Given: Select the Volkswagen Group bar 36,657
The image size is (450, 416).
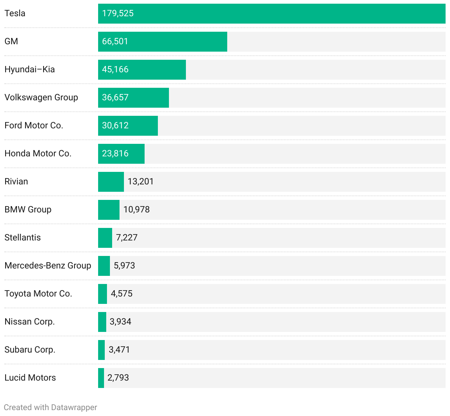Looking at the screenshot, I should coord(134,98).
